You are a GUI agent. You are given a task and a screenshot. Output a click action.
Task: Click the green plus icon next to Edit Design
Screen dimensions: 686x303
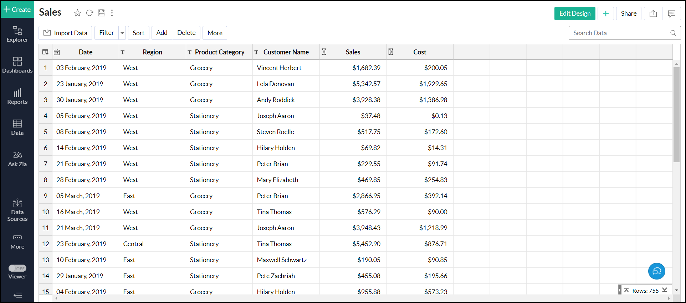(x=605, y=14)
